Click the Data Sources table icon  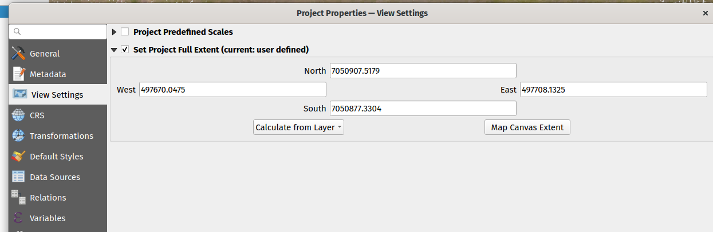pyautogui.click(x=19, y=177)
